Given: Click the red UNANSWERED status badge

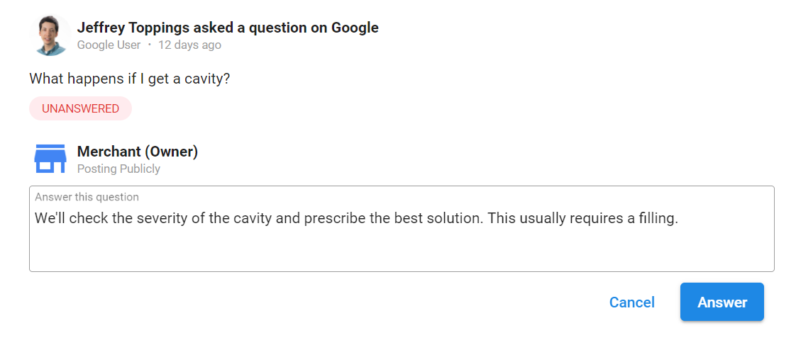Looking at the screenshot, I should click(x=80, y=108).
